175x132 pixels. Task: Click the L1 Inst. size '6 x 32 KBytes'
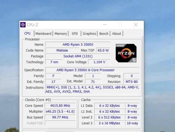pos(109,112)
